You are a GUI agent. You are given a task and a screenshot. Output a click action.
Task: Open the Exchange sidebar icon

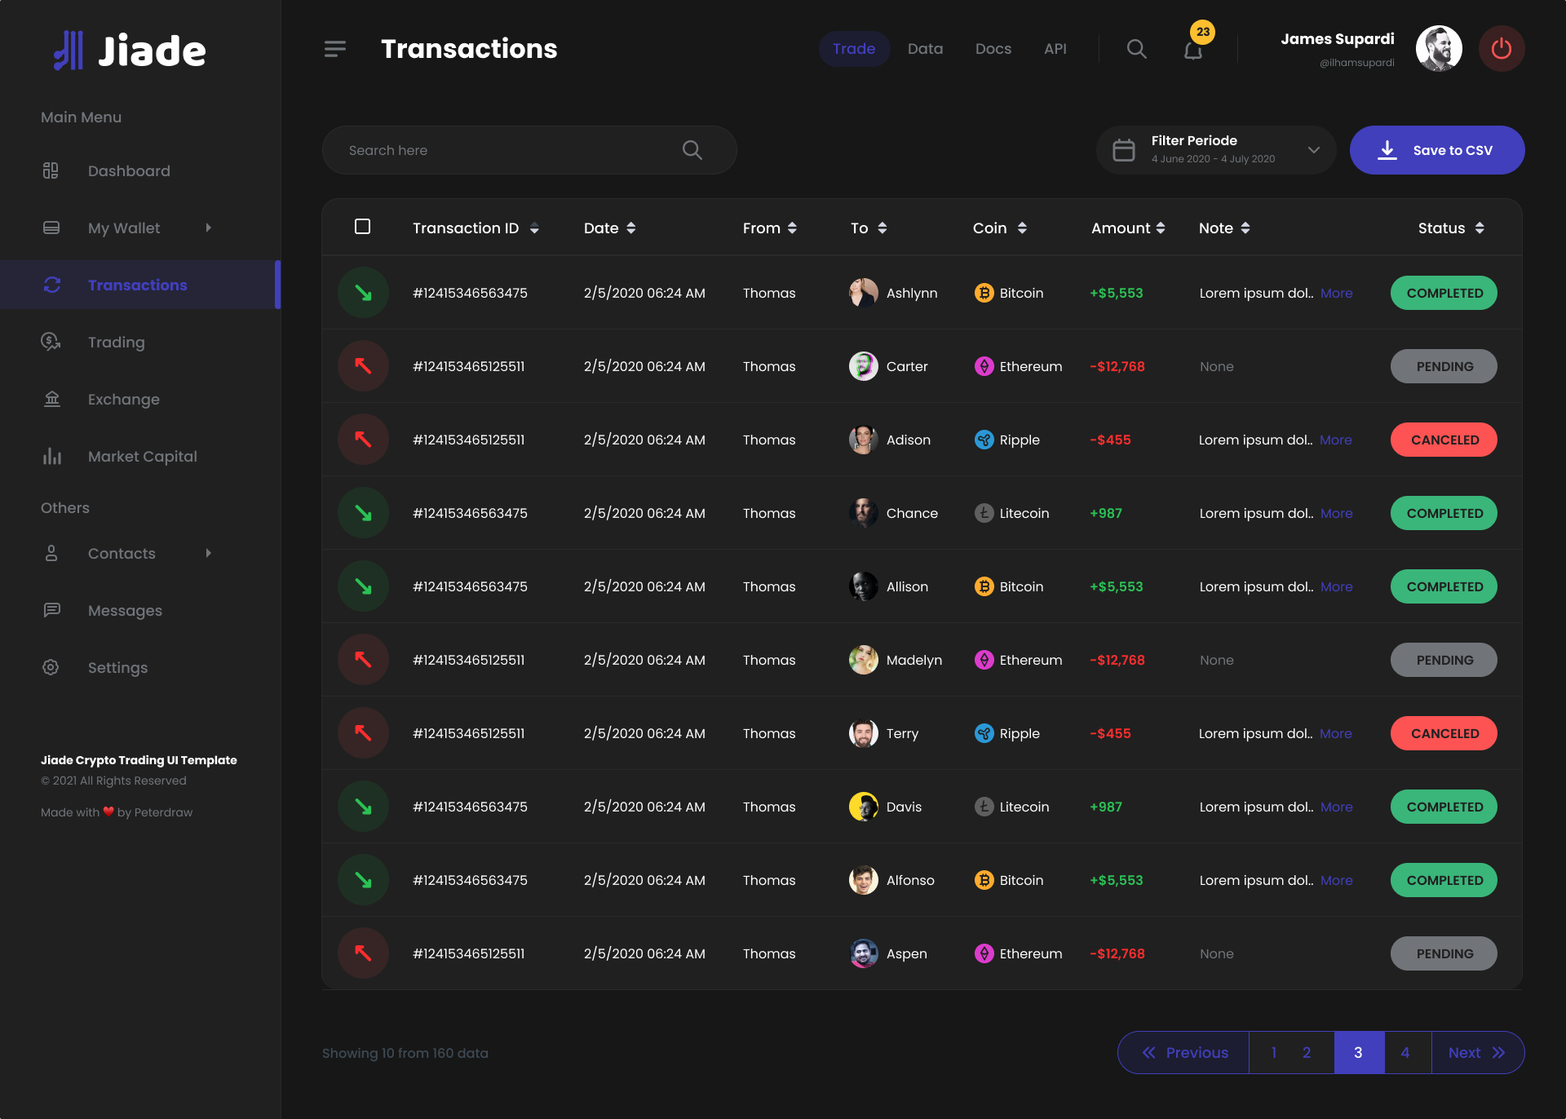tap(51, 399)
